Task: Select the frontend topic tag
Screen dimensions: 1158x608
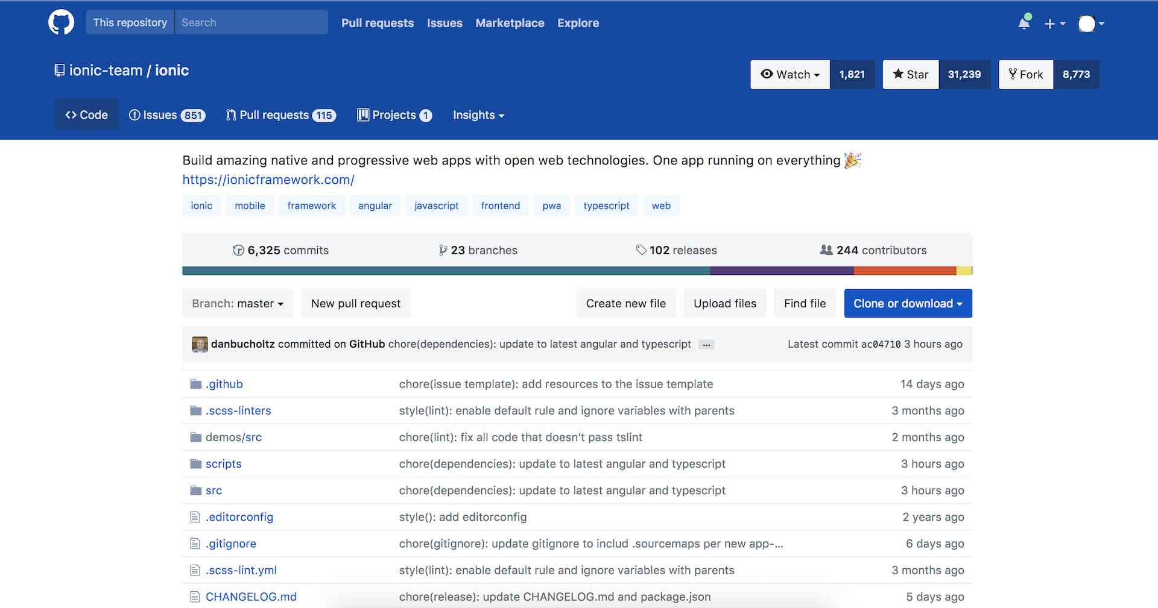Action: [x=501, y=205]
